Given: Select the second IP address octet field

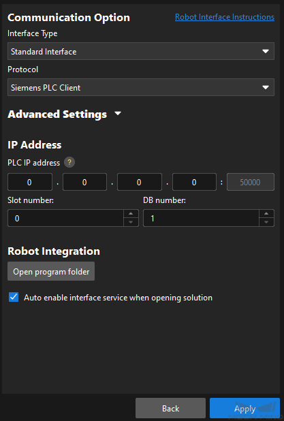Looking at the screenshot, I should click(84, 182).
